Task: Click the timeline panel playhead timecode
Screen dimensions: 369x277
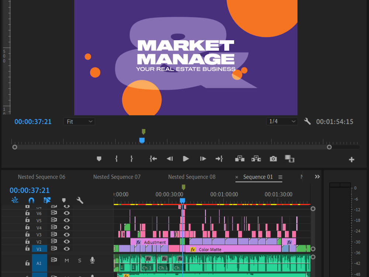Action: click(x=30, y=190)
